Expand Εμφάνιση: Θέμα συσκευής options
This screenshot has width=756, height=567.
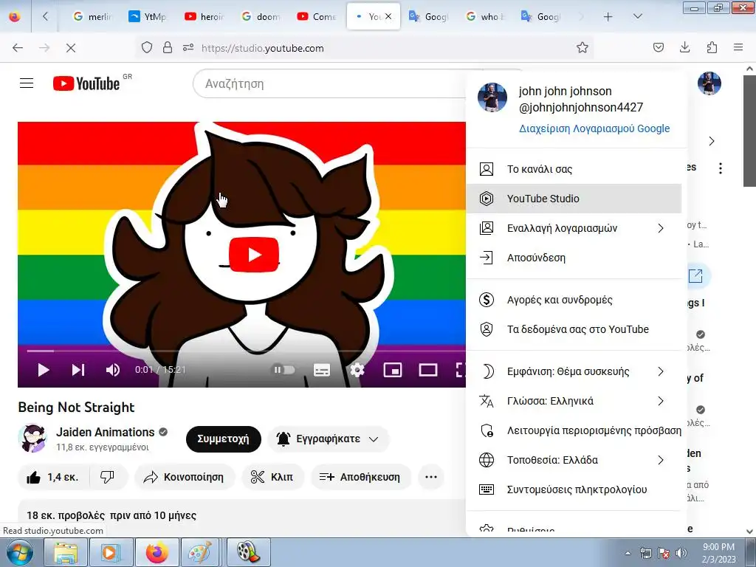pyautogui.click(x=574, y=372)
